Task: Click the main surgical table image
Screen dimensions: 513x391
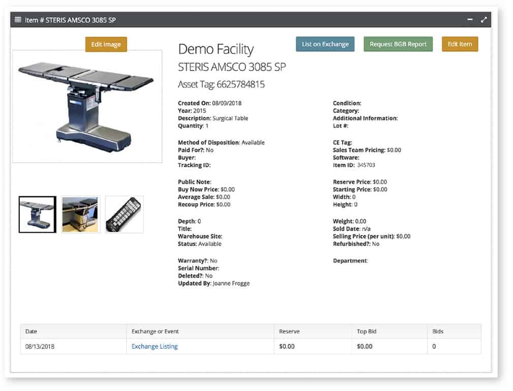Action: 87,106
